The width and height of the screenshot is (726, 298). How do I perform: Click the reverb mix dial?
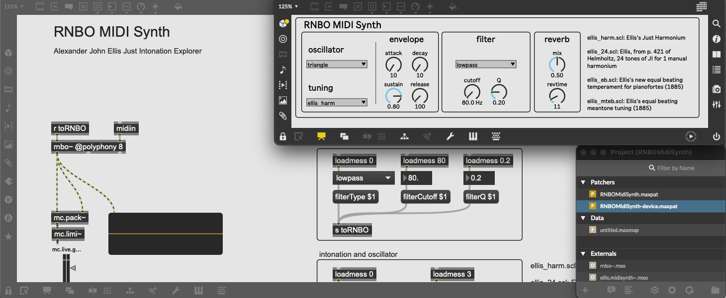557,64
